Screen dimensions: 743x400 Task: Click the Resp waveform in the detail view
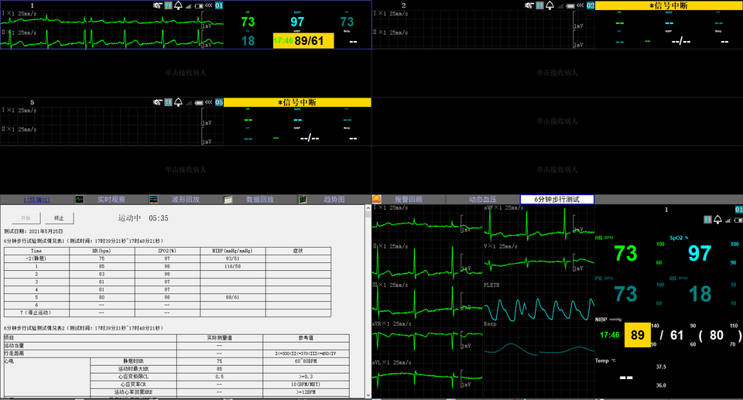(539, 349)
